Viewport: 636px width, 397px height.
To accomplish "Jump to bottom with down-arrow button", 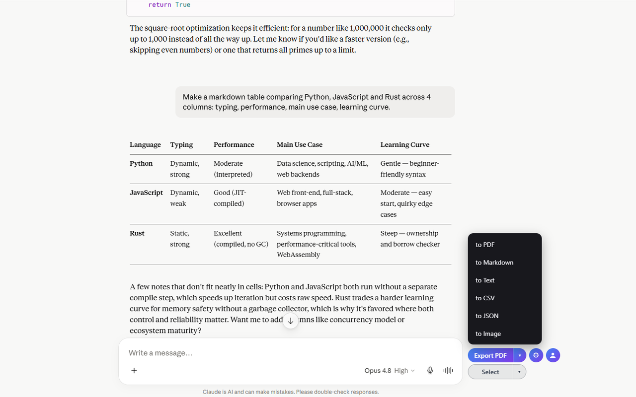I will [291, 321].
